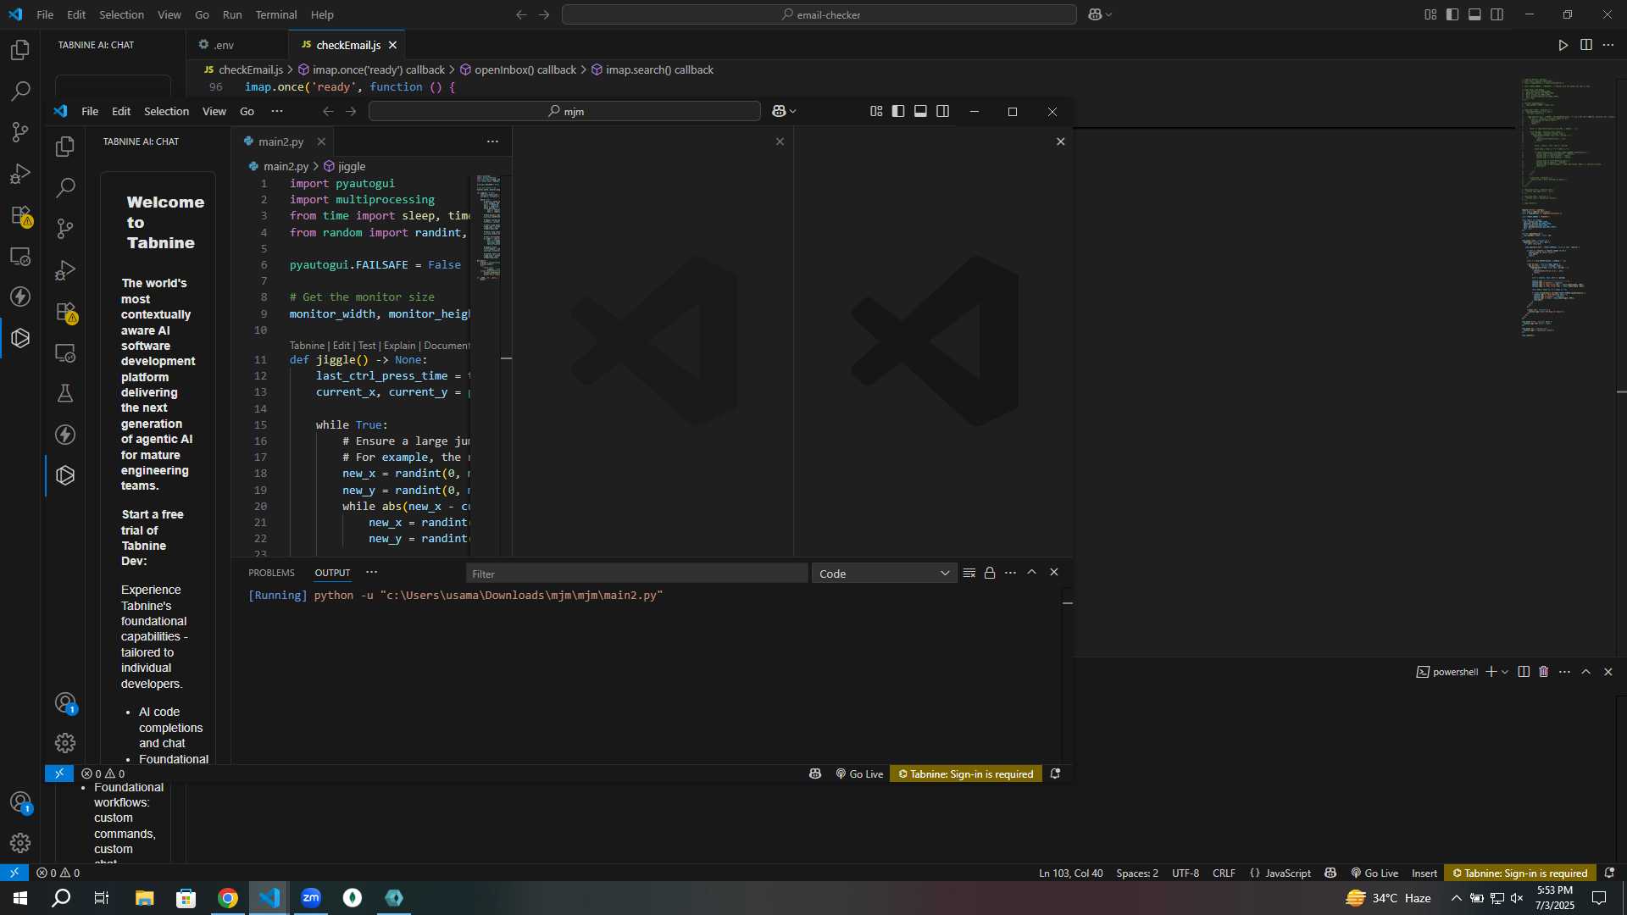Open Explorer in the mjm window activity bar

pos(65,147)
